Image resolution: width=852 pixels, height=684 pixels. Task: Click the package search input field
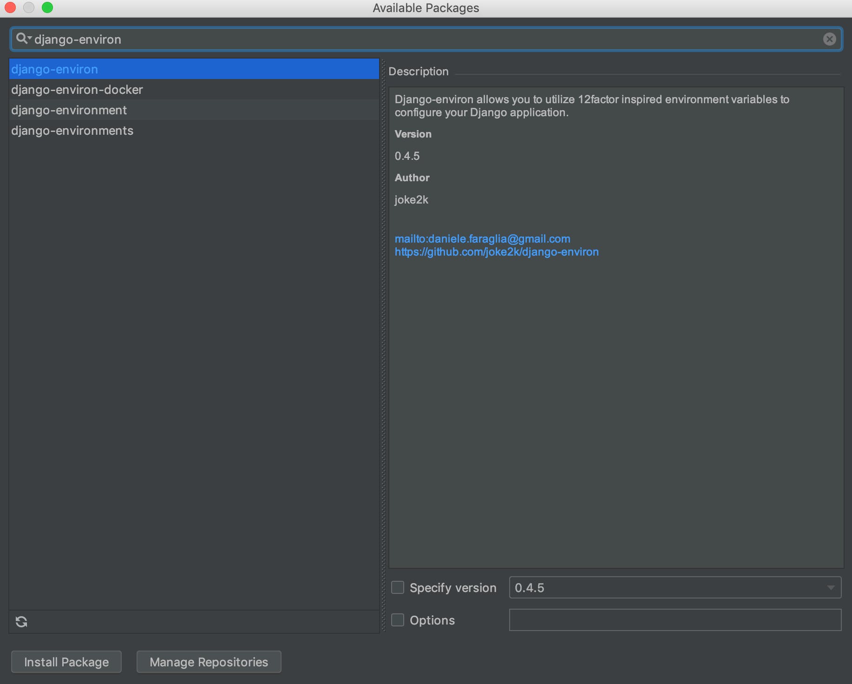(418, 39)
